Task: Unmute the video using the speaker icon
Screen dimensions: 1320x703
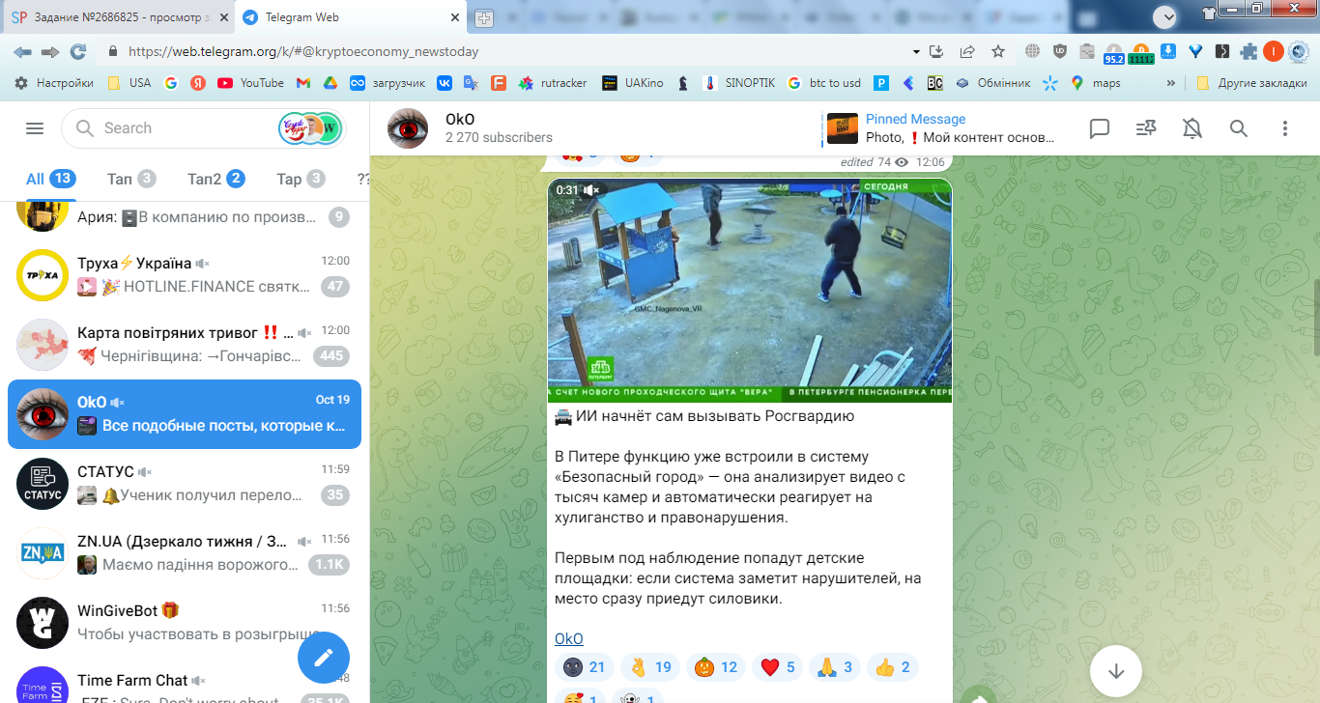Action: coord(592,191)
